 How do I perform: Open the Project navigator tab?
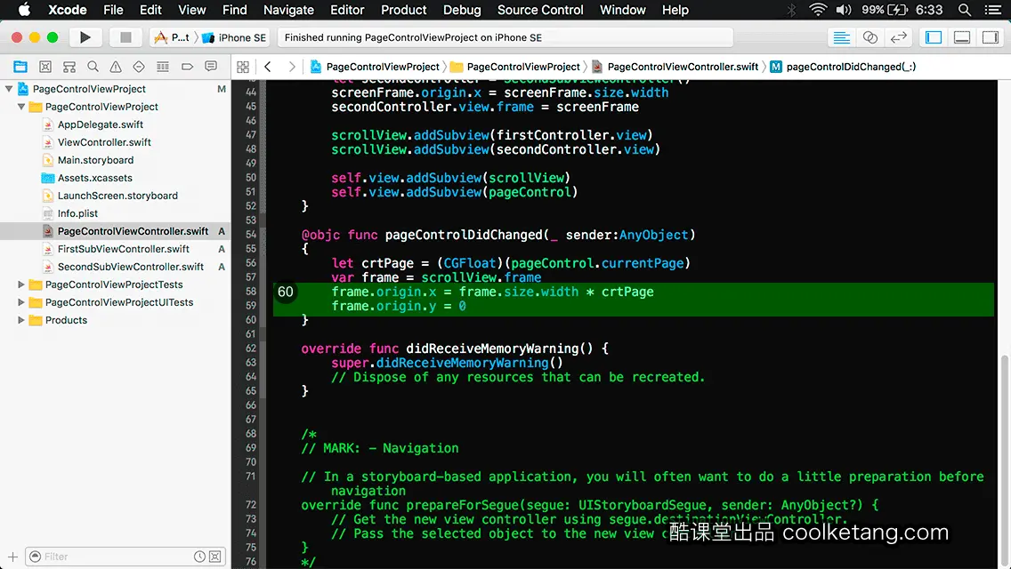(x=20, y=67)
